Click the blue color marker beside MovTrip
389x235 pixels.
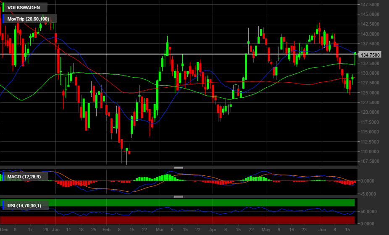[3, 19]
